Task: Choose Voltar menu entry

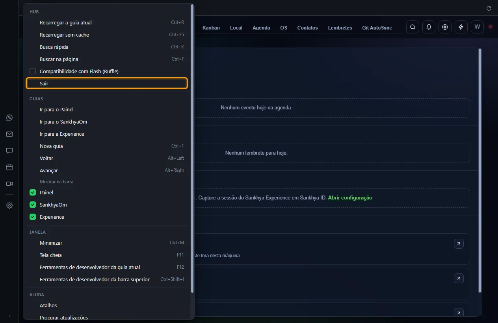Action: (x=107, y=158)
